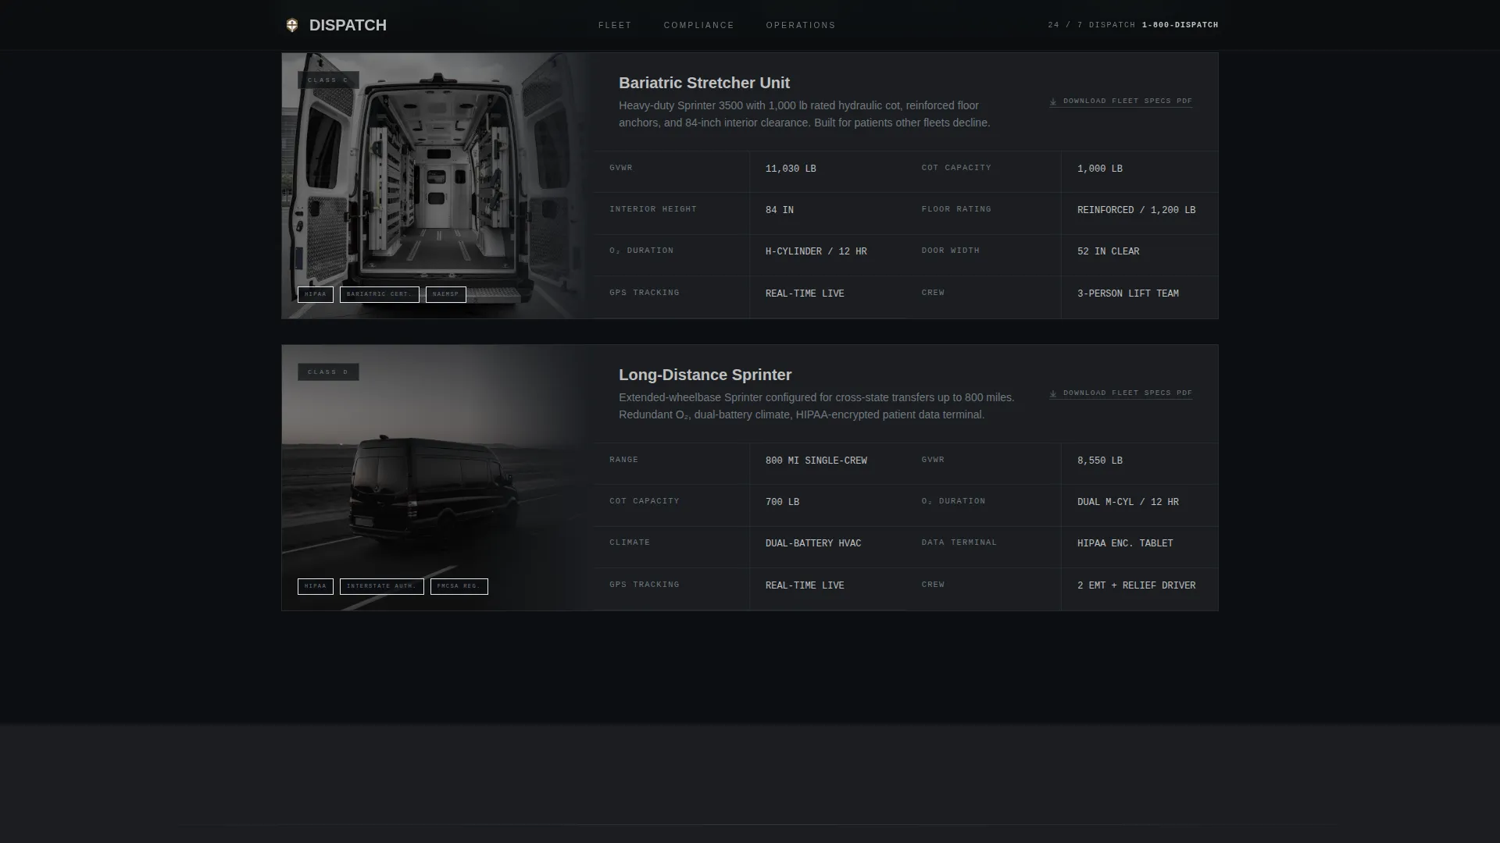Select the REINFORCED / 1,200 LB value
This screenshot has width=1500, height=843.
1136,210
